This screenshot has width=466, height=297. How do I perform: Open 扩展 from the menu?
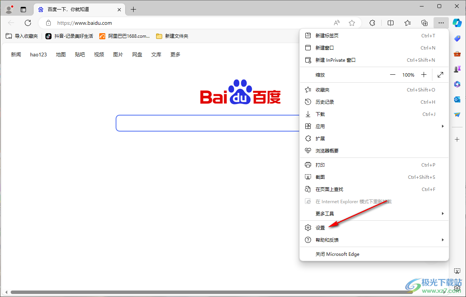click(x=374, y=138)
